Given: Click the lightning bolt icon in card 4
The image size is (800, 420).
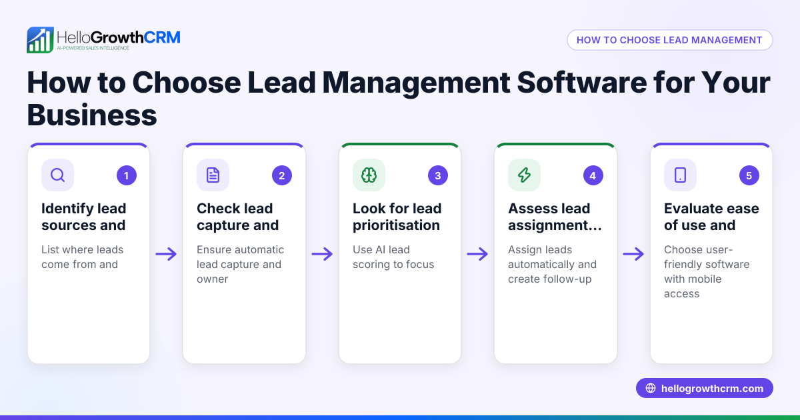Looking at the screenshot, I should pyautogui.click(x=524, y=175).
